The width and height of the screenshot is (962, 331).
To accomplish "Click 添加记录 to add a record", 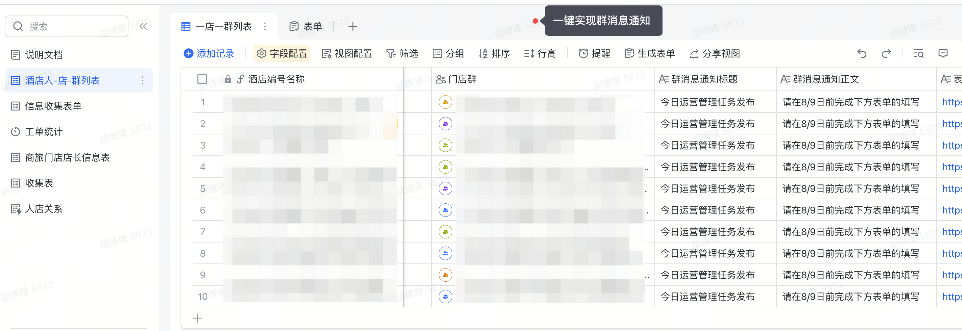I will 209,54.
